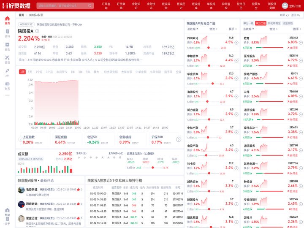Click the 返回 back icon

tap(299, 15)
